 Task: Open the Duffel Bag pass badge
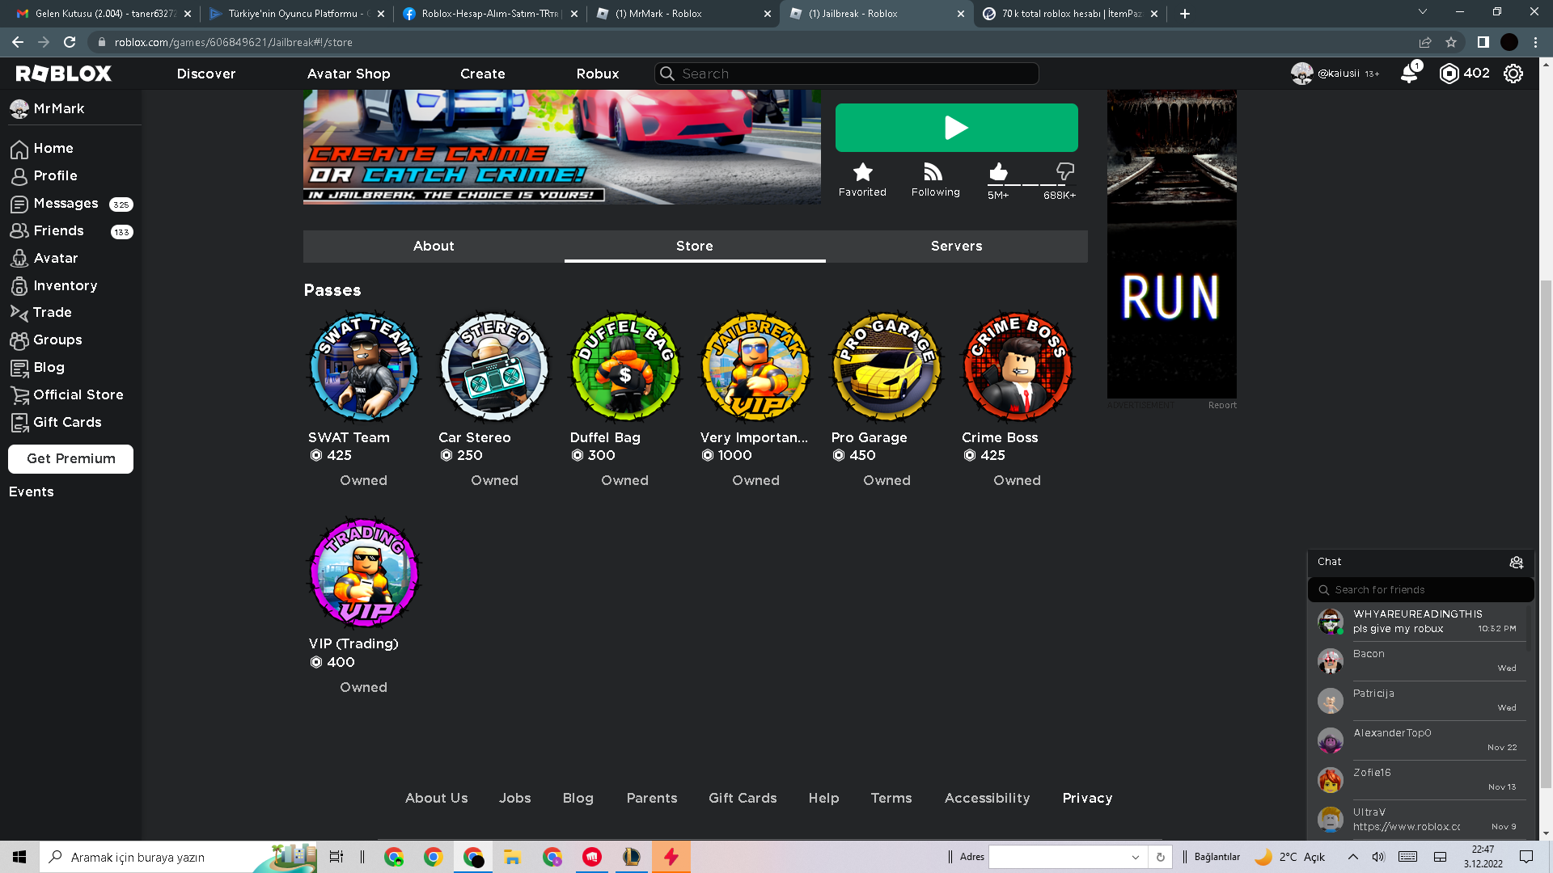(625, 366)
